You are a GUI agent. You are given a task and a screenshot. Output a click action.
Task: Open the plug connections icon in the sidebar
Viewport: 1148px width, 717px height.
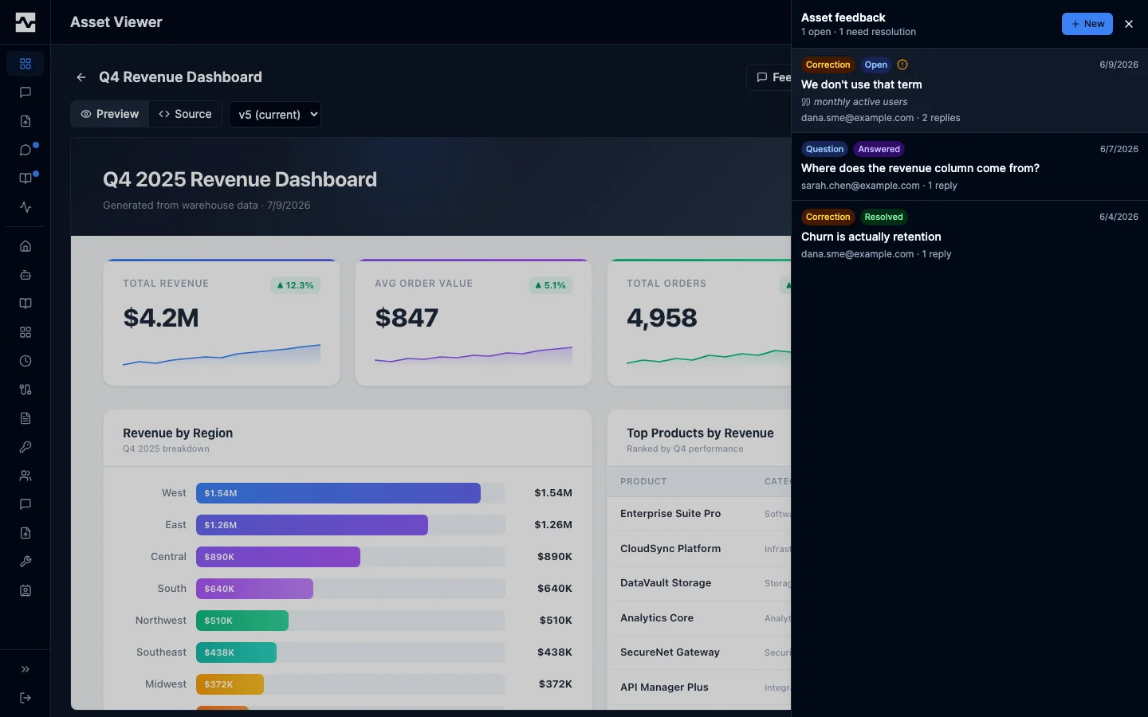click(26, 390)
